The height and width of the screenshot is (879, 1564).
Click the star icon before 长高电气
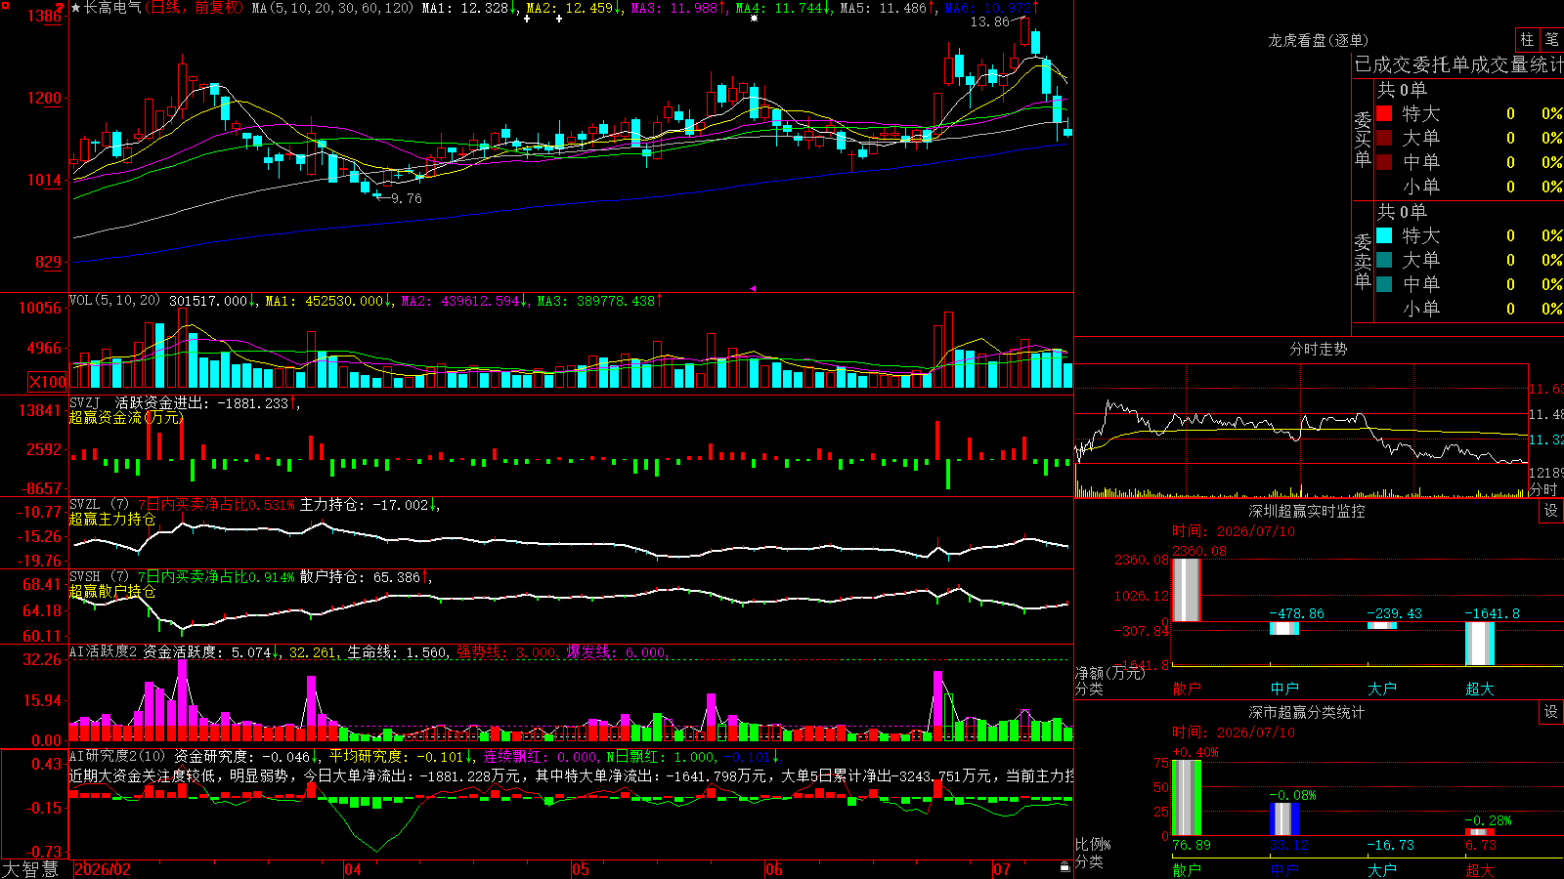[x=76, y=8]
